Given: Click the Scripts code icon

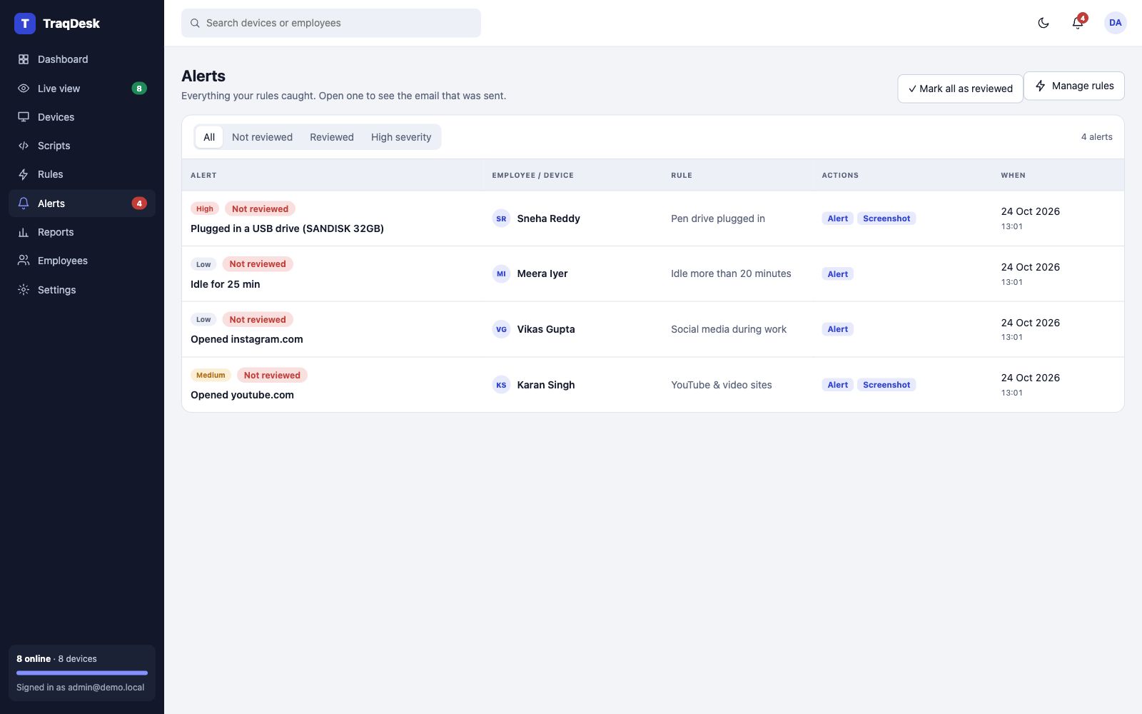Looking at the screenshot, I should point(24,146).
